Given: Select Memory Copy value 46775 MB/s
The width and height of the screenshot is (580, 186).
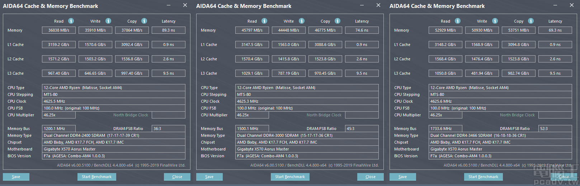Looking at the screenshot, I should (325, 30).
